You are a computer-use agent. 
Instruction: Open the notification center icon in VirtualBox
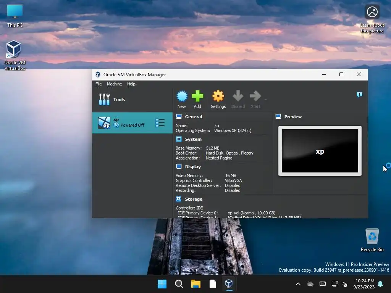[x=359, y=95]
